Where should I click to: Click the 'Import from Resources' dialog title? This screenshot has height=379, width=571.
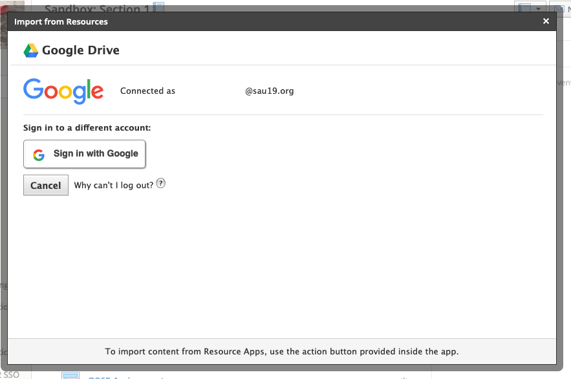pyautogui.click(x=61, y=21)
